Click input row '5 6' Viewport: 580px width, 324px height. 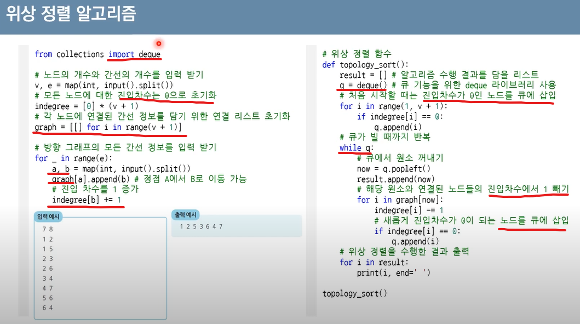[x=47, y=298]
